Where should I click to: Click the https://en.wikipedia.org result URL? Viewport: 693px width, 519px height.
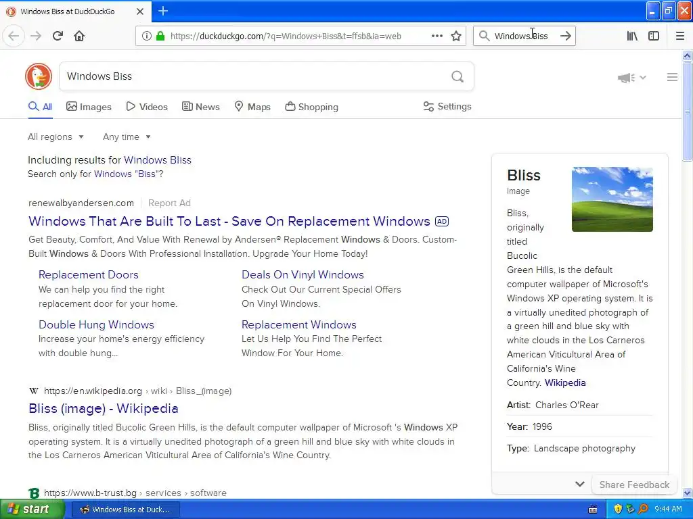click(x=93, y=391)
